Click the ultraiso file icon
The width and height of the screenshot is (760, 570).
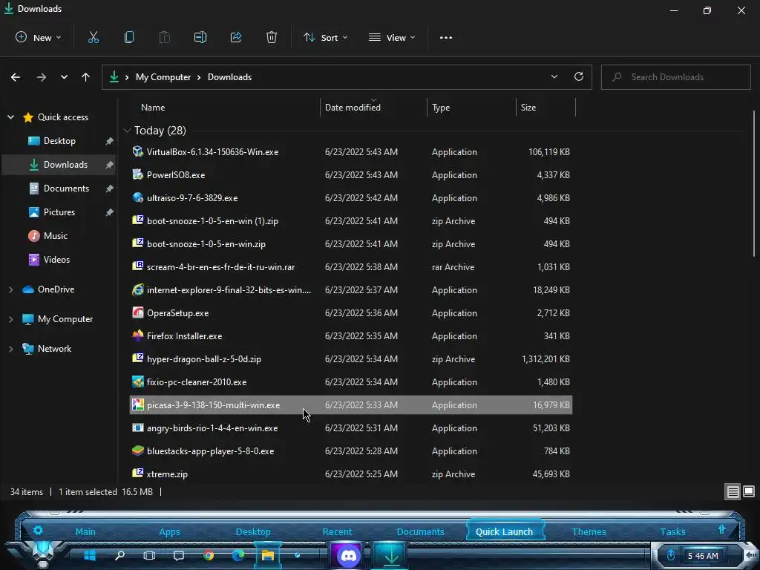[137, 197]
